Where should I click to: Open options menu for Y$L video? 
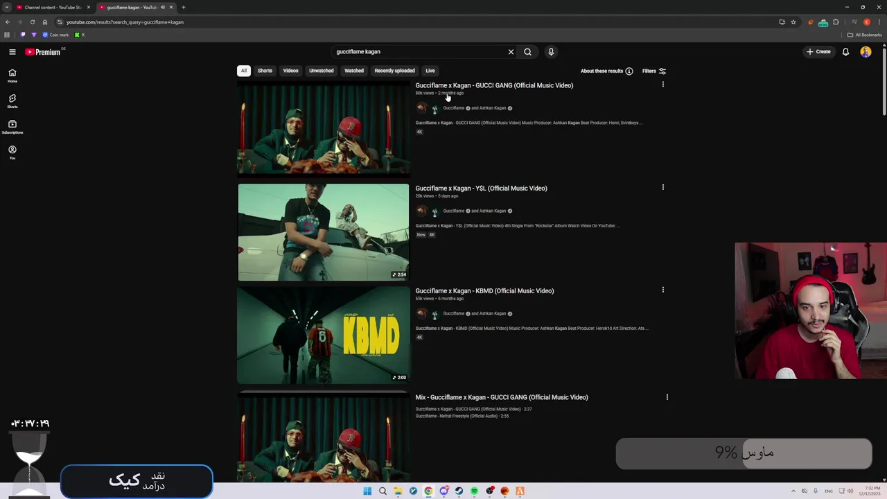pos(663,187)
